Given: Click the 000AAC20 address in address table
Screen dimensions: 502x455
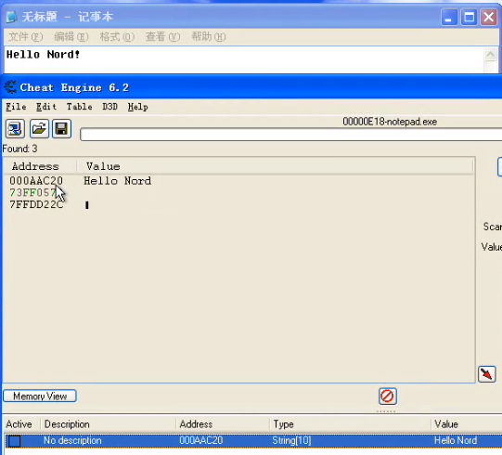Looking at the screenshot, I should [201, 440].
